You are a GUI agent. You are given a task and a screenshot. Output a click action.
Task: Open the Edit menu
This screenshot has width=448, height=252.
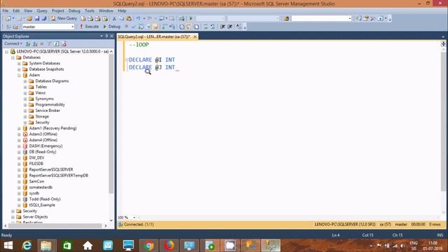point(16,10)
